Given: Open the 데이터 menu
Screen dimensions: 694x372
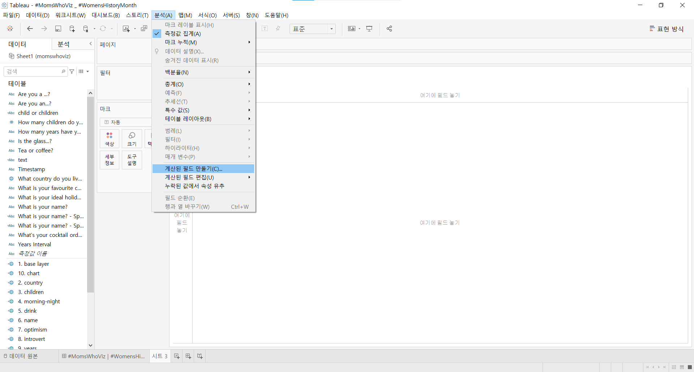Looking at the screenshot, I should click(x=38, y=15).
